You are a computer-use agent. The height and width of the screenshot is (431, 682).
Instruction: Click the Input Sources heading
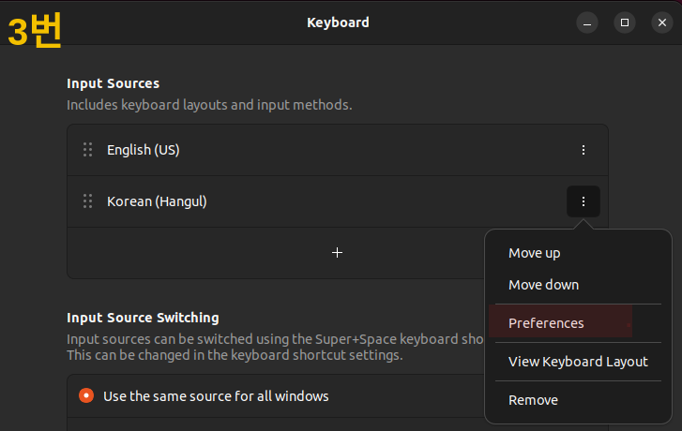[114, 83]
